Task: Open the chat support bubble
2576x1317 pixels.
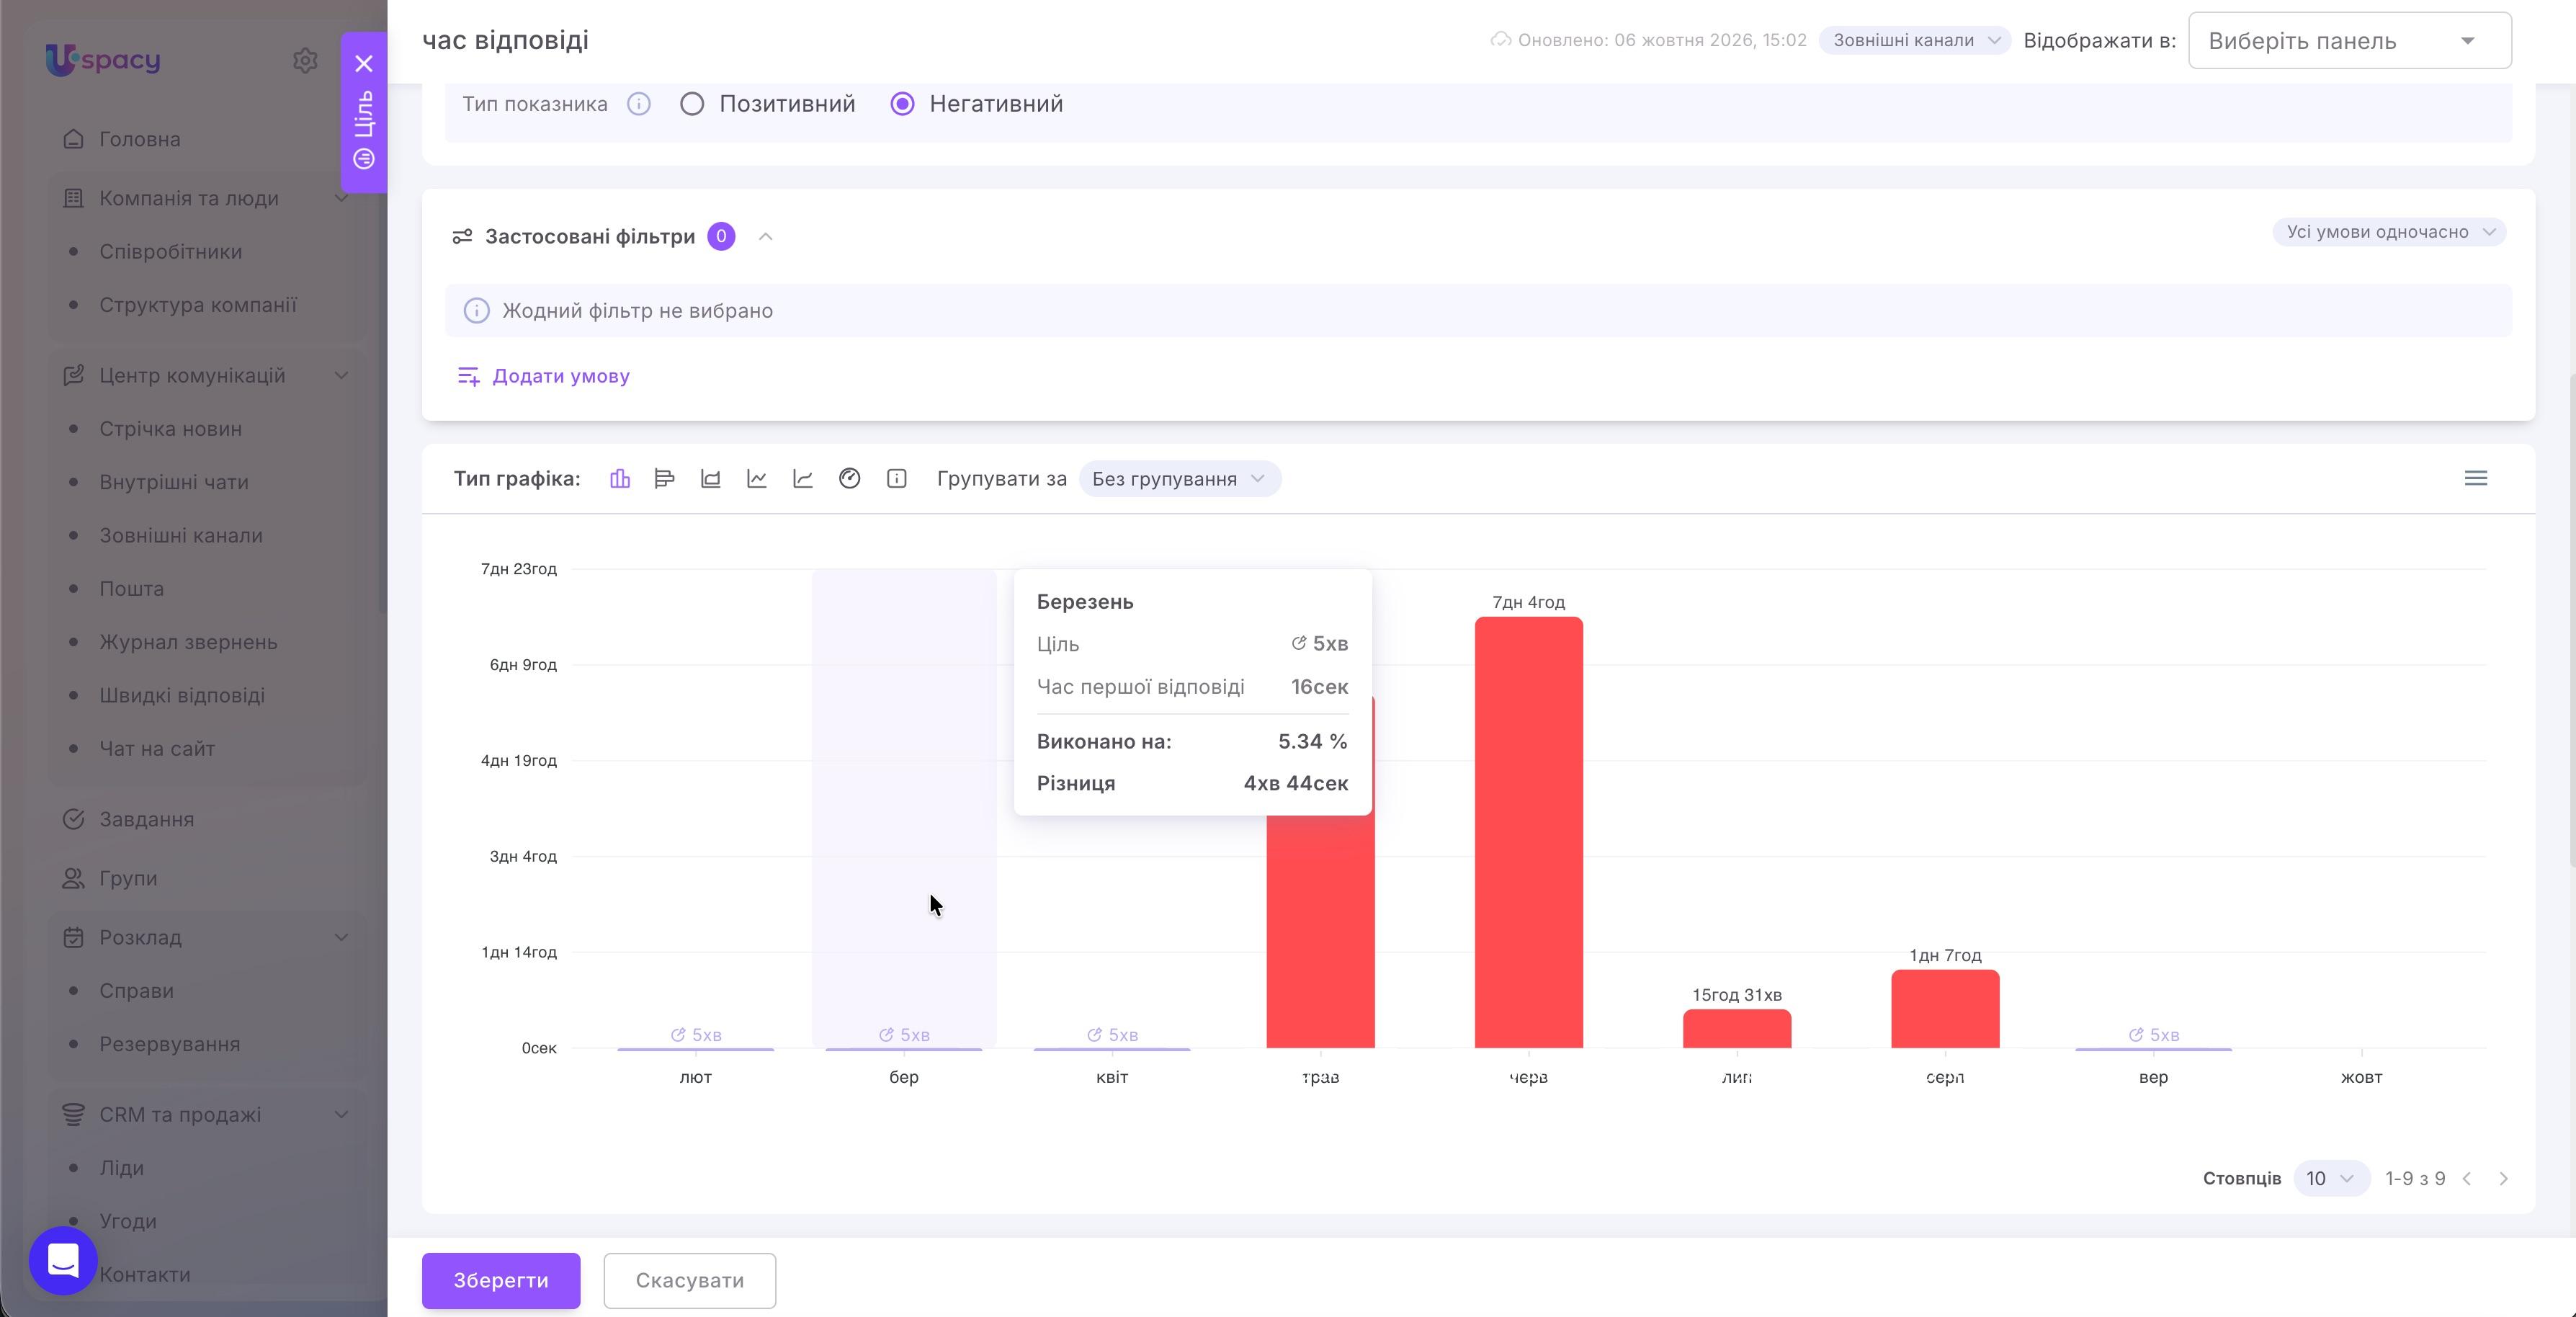Action: (x=63, y=1260)
